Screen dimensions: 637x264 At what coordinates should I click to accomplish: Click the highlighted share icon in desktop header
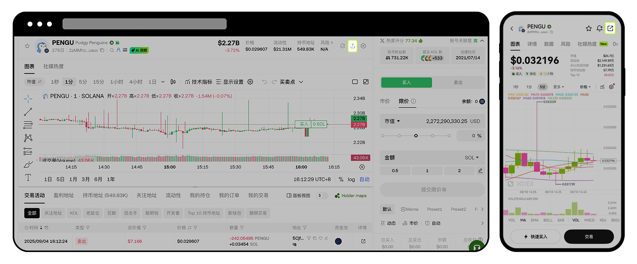[353, 46]
